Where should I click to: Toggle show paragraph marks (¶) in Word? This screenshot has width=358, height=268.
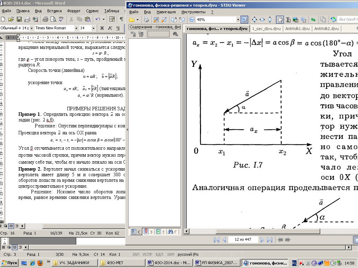[121, 20]
